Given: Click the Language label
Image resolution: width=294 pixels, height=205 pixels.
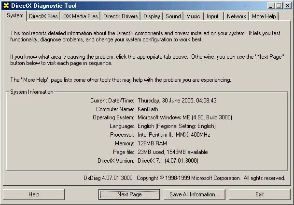Looking at the screenshot, I should click(122, 126).
